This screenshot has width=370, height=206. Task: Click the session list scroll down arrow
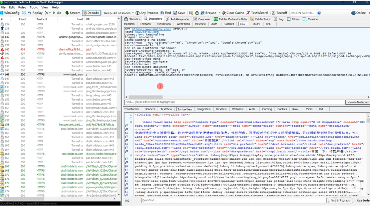click(x=119, y=195)
